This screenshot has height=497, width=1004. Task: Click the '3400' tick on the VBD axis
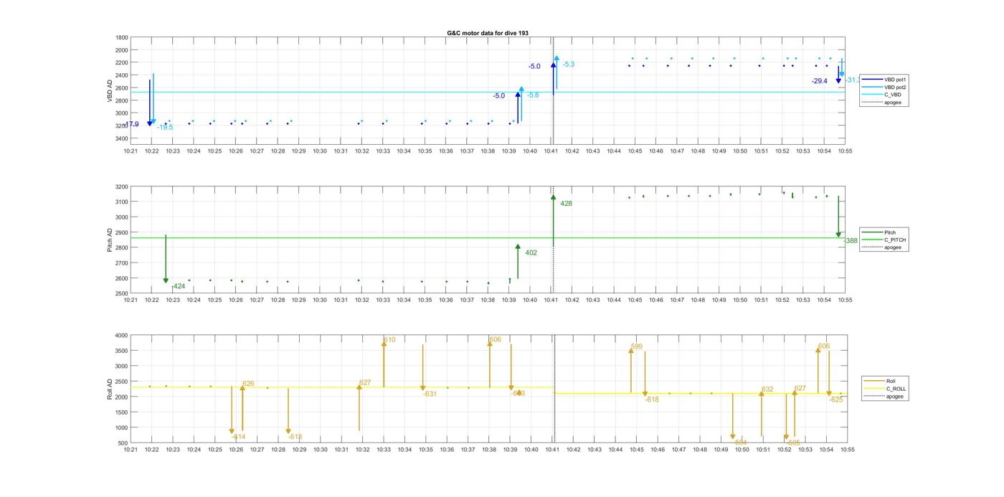(x=122, y=138)
